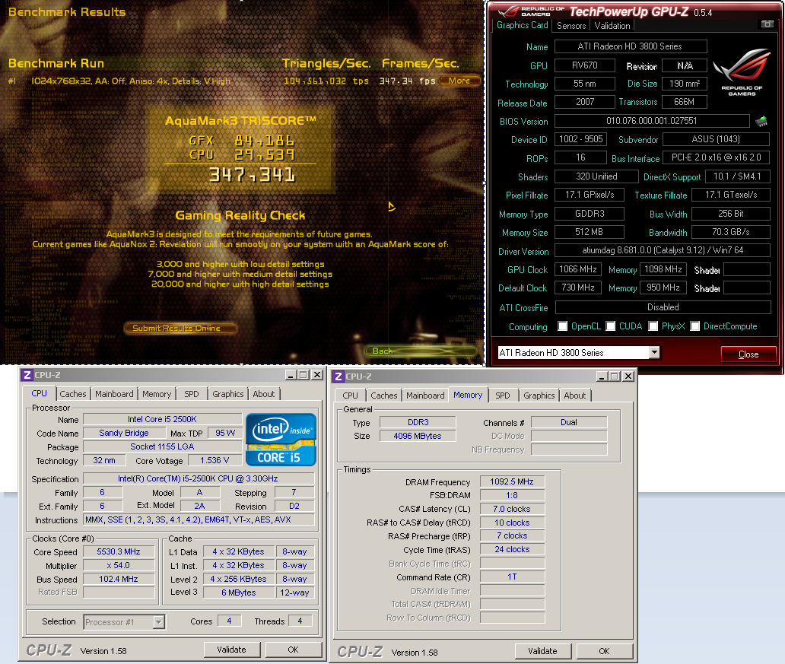This screenshot has height=664, width=785.
Task: Switch to CPU tab in right CPU-Z
Action: (x=351, y=396)
